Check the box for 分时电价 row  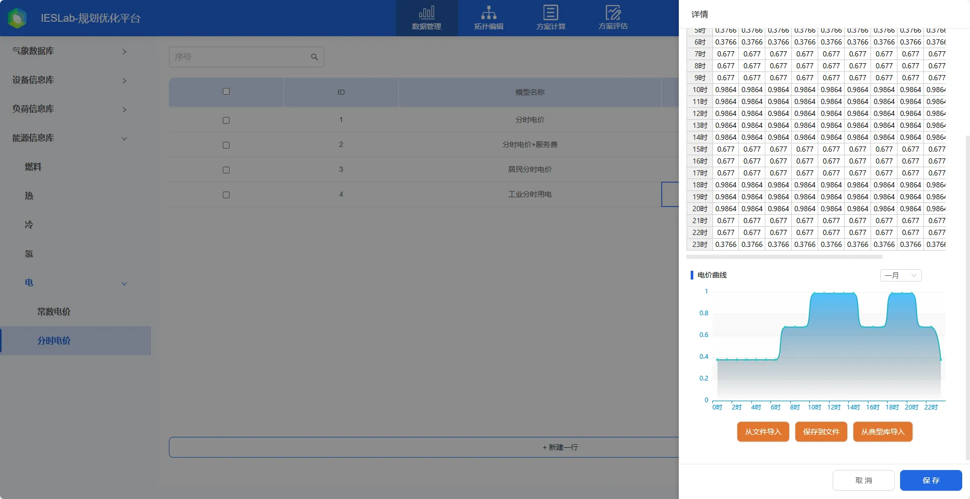click(x=226, y=120)
